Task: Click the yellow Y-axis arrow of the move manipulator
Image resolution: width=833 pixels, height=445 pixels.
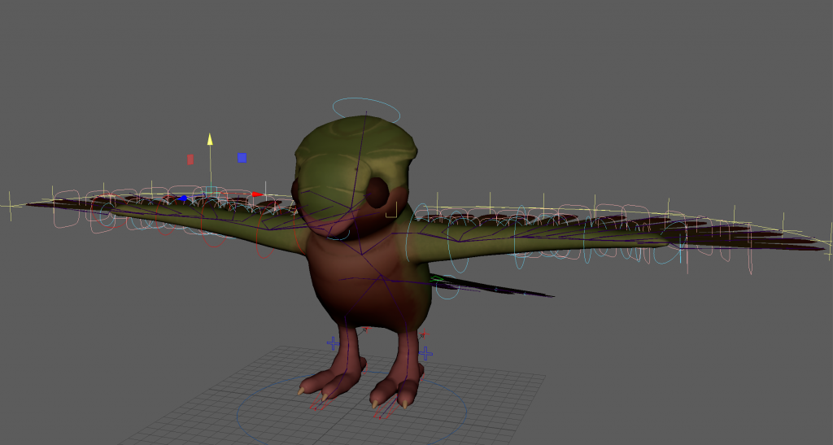Action: click(x=210, y=140)
